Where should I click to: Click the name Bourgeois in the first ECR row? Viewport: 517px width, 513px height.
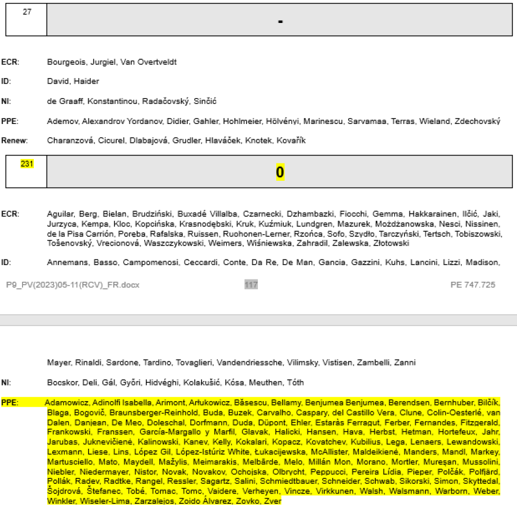(65, 62)
